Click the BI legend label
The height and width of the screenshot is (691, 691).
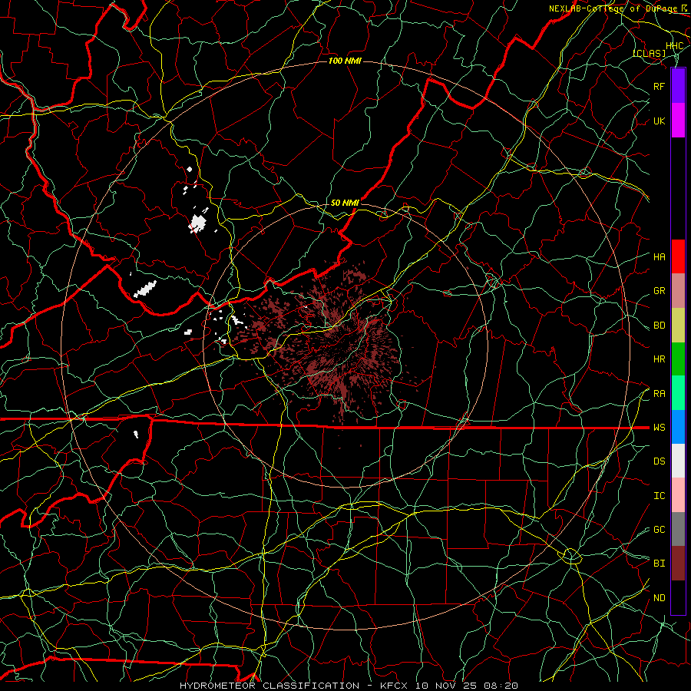[x=660, y=564]
